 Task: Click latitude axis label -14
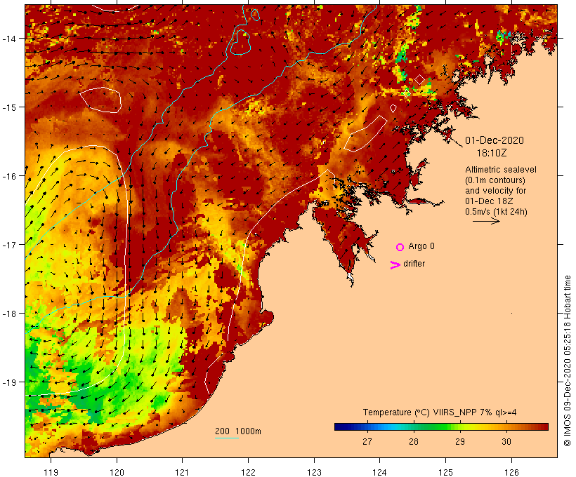(9, 39)
